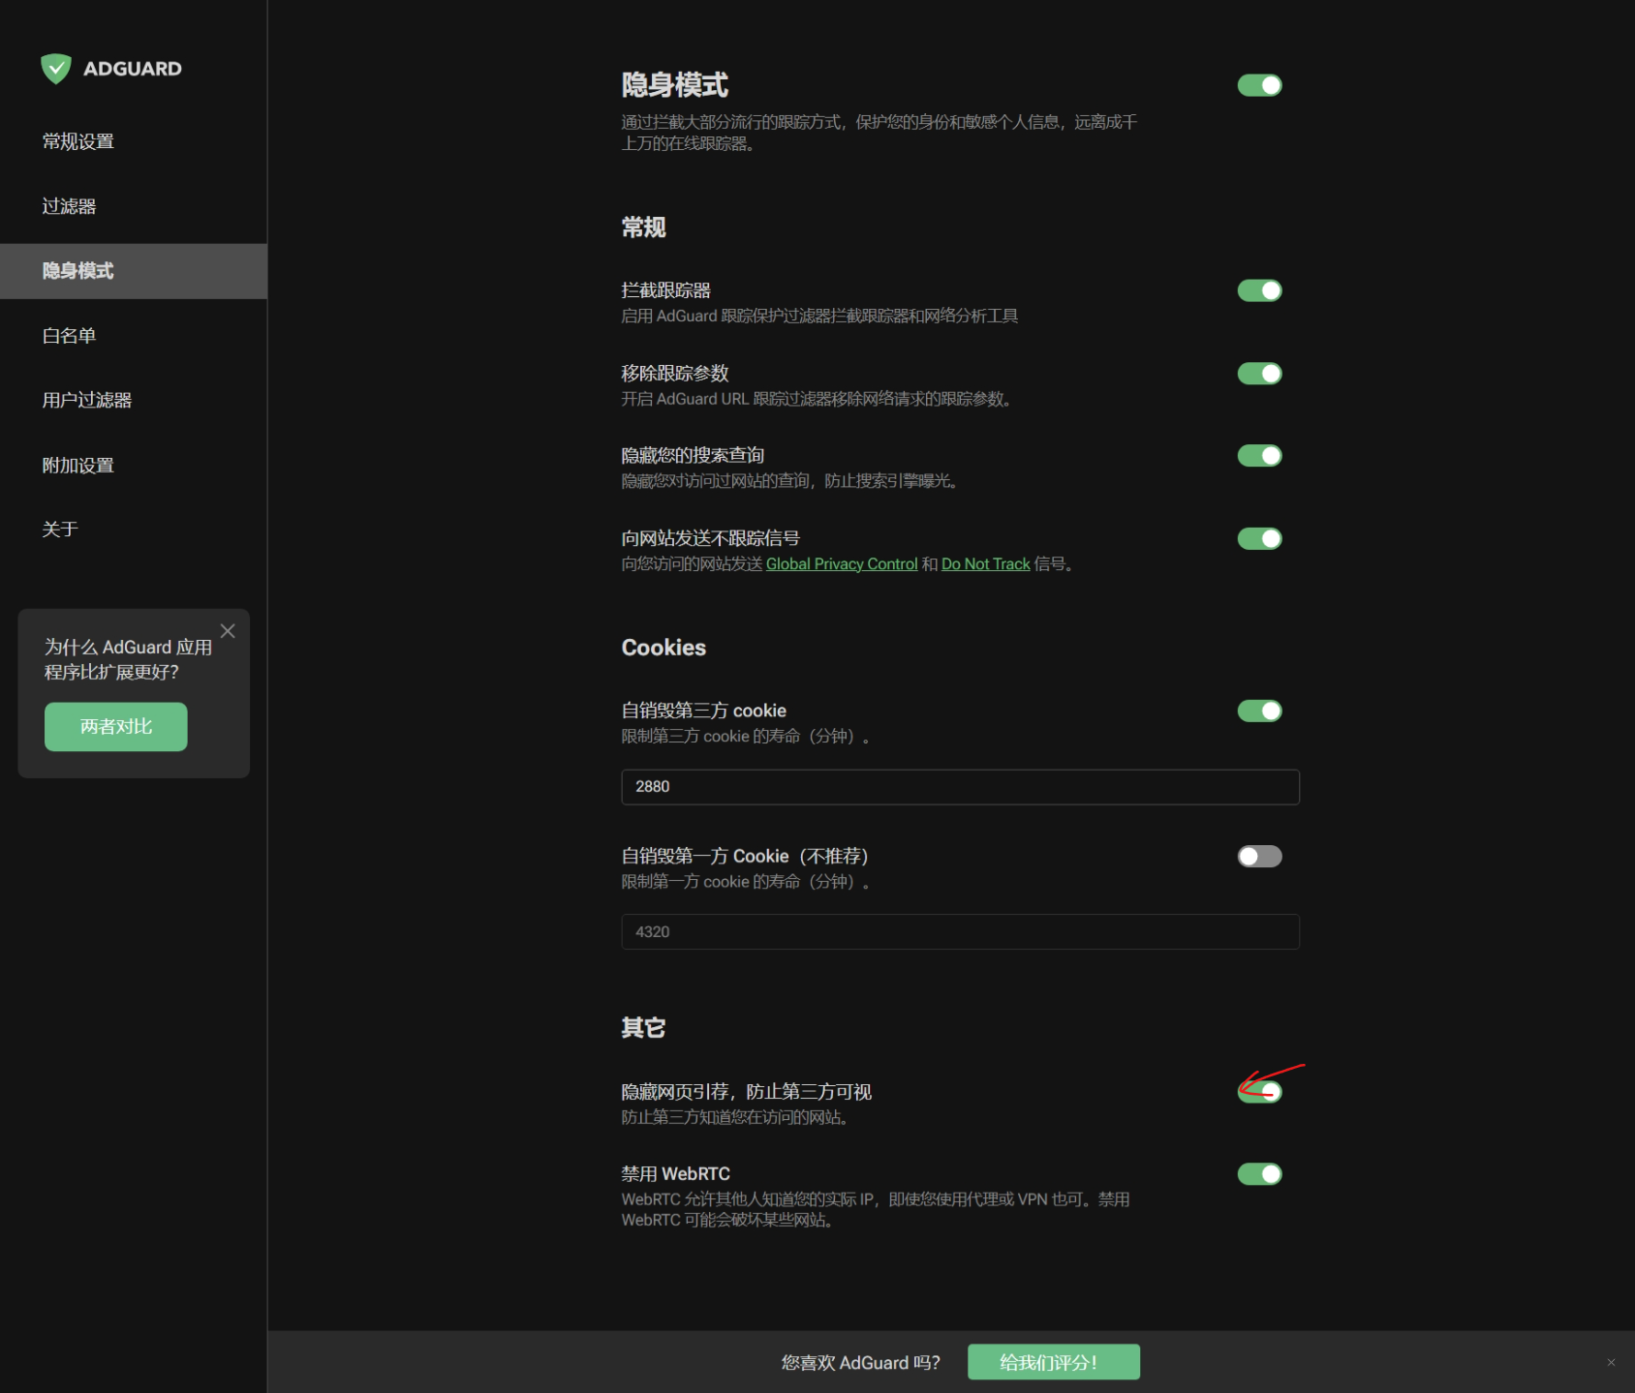This screenshot has height=1393, width=1635.
Task: Open the Global Privacy Control link
Action: pos(841,563)
